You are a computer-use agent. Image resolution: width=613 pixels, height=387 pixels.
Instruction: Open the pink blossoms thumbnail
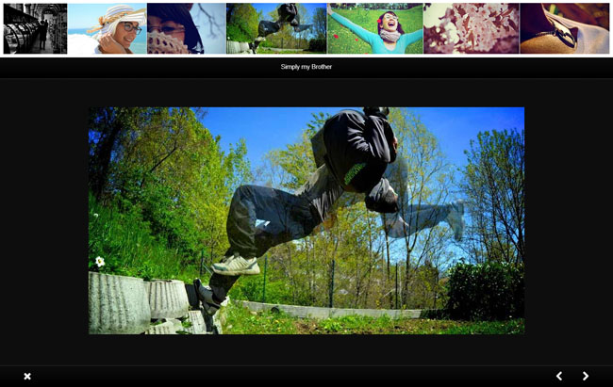point(471,28)
